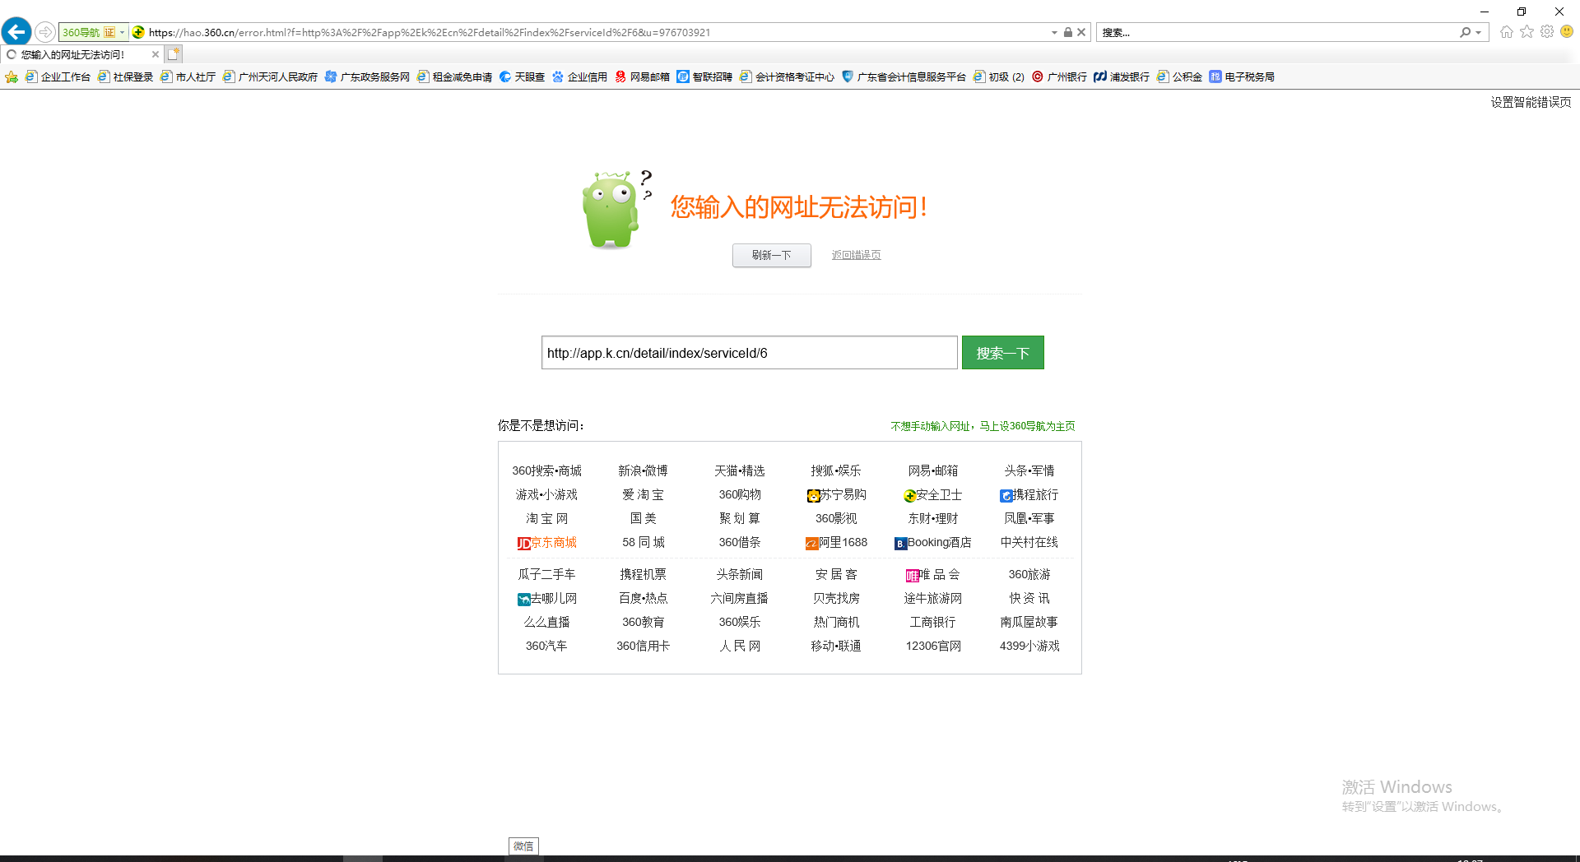
Task: Open the 网易邮箱 bookmark
Action: point(643,76)
